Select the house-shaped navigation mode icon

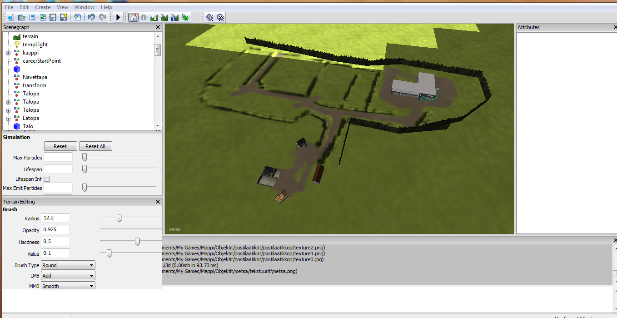pyautogui.click(x=133, y=17)
